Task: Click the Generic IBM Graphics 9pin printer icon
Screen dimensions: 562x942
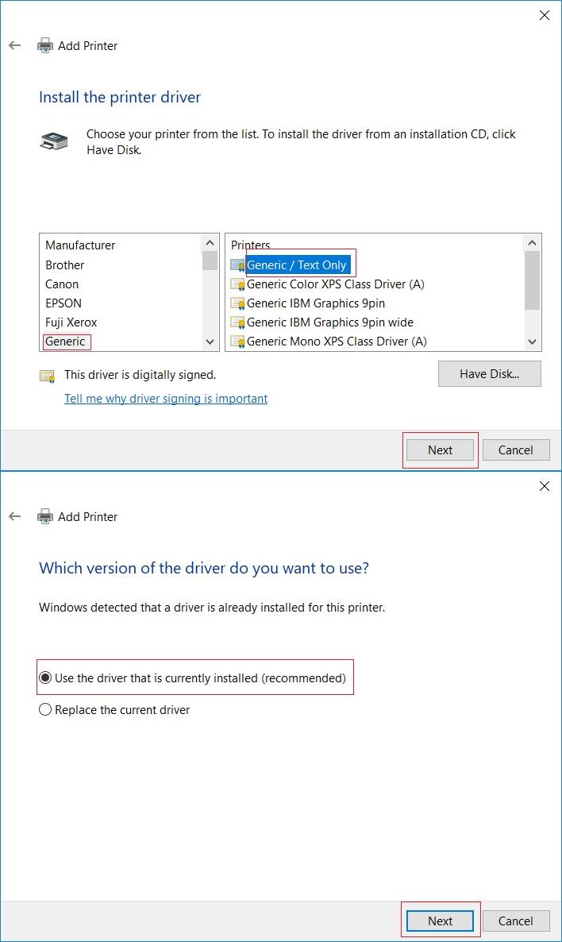Action: 237,303
